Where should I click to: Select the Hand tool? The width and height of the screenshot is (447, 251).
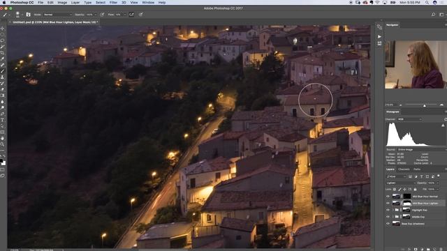pos(3,138)
